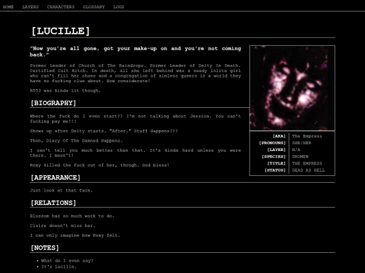Click the 'DEAD AS HELL' status value
The image size is (365, 273).
308,171
